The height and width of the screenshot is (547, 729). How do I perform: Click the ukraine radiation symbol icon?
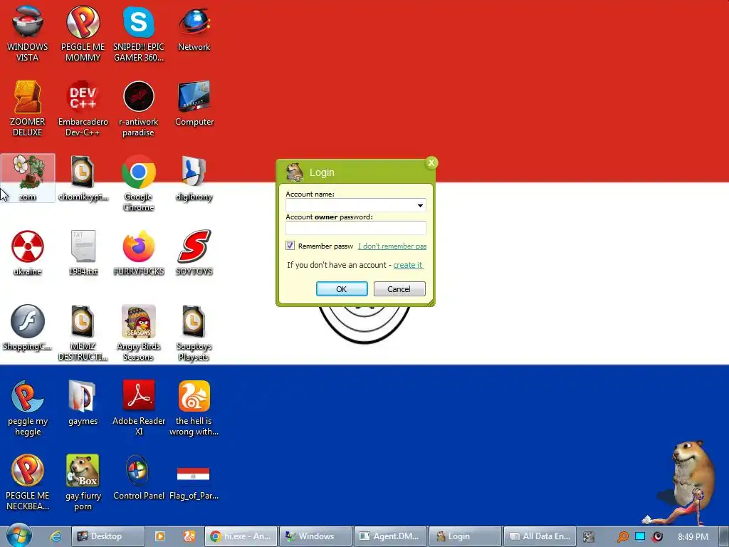click(28, 253)
